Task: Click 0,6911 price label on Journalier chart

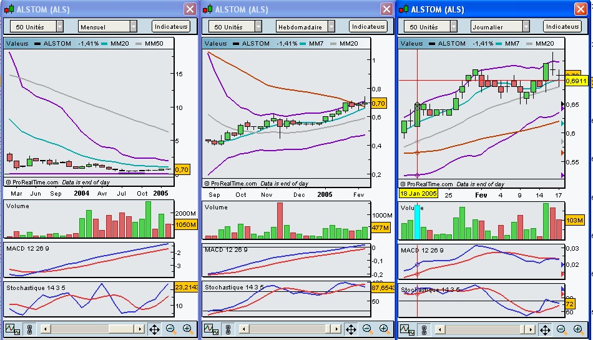Action: point(576,81)
